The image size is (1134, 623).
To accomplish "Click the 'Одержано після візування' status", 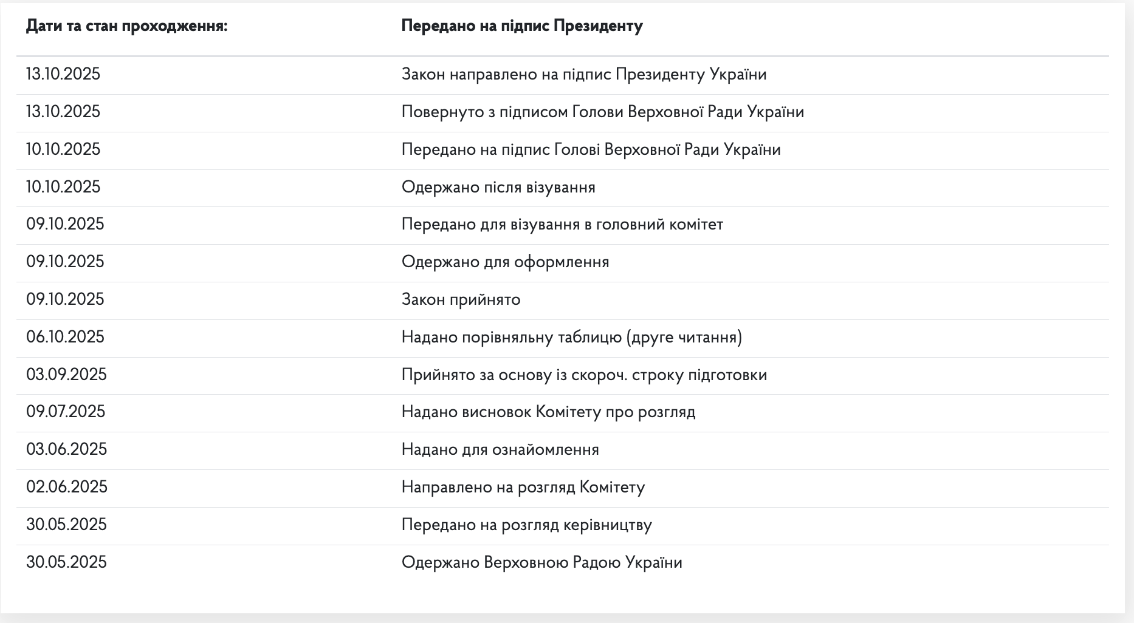I will [498, 187].
